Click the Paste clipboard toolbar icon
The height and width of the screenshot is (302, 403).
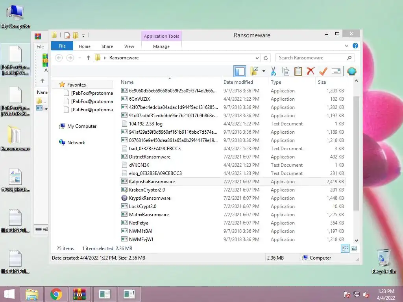pyautogui.click(x=298, y=71)
